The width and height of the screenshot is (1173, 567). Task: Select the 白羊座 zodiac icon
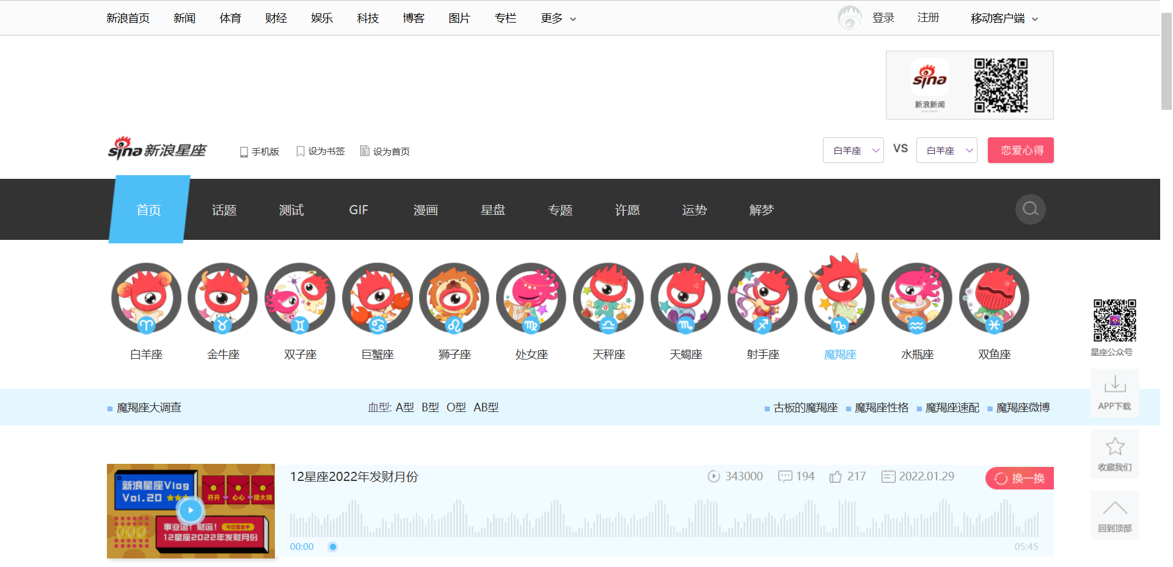coord(145,298)
